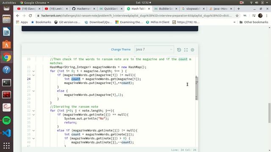Click the Change Theme link

121,49
